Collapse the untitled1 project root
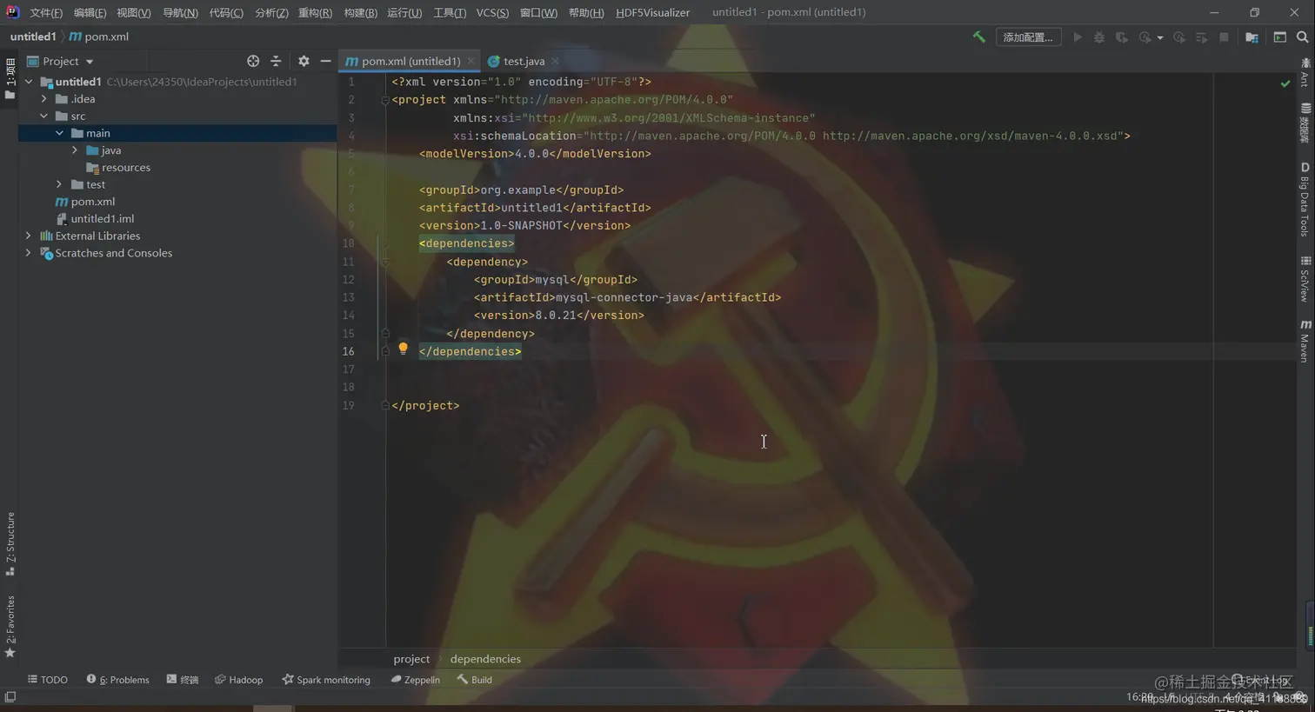The height and width of the screenshot is (712, 1315). [x=29, y=82]
